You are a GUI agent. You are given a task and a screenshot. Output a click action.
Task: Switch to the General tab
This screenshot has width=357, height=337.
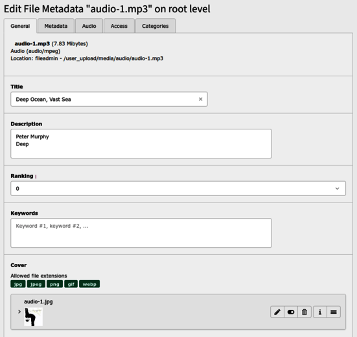point(20,26)
